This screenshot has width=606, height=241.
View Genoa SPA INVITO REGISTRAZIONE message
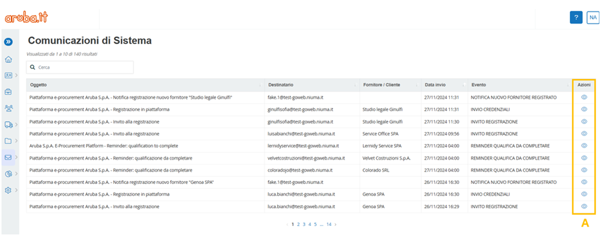tap(584, 206)
